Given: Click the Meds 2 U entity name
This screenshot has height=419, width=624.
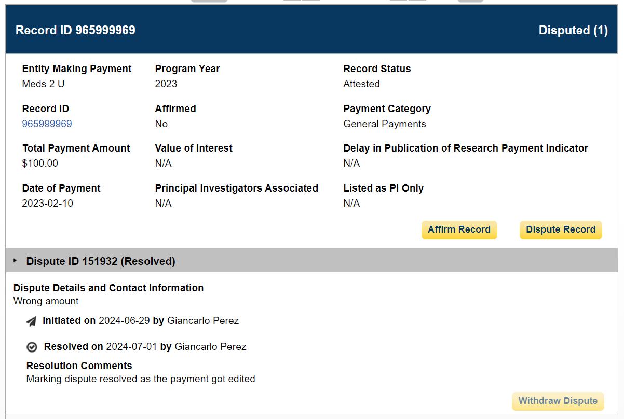Looking at the screenshot, I should click(43, 84).
